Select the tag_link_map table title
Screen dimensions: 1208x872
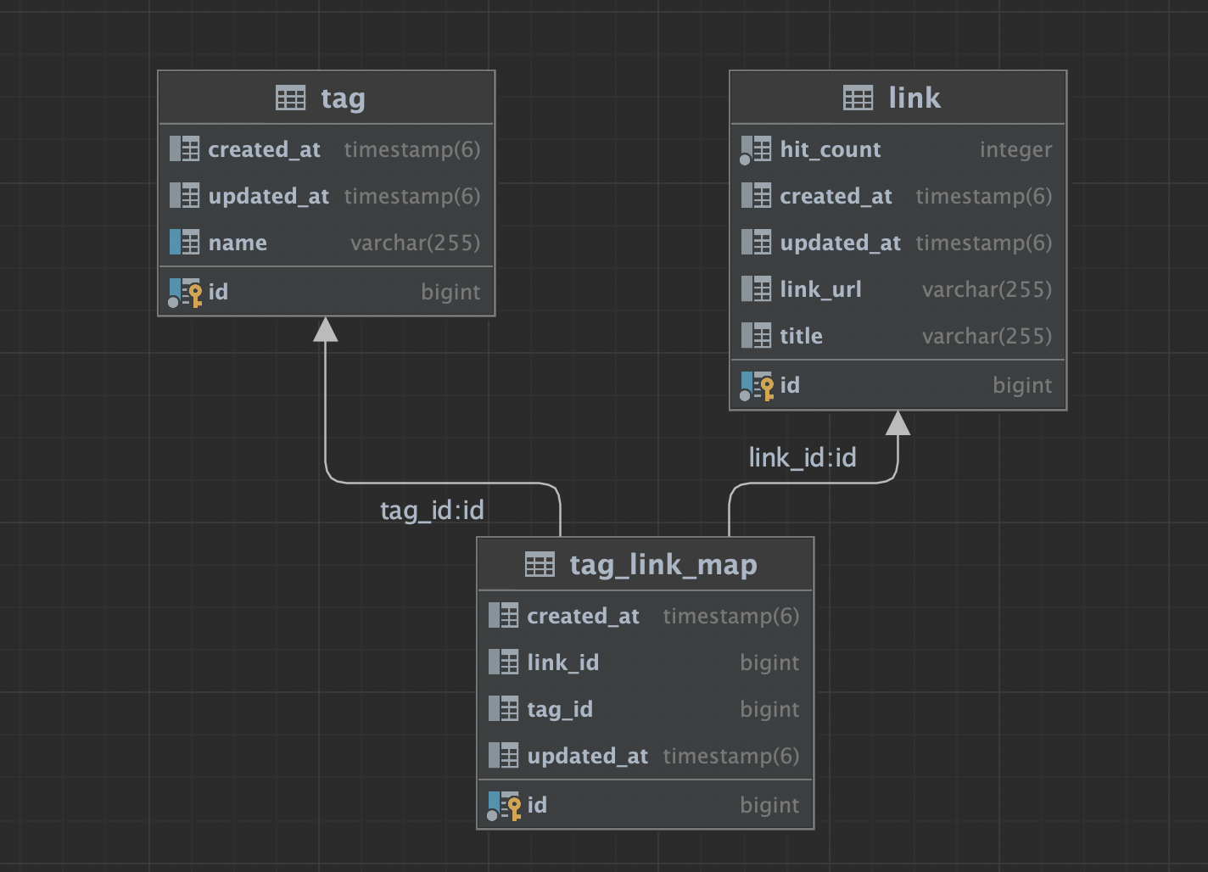point(663,565)
